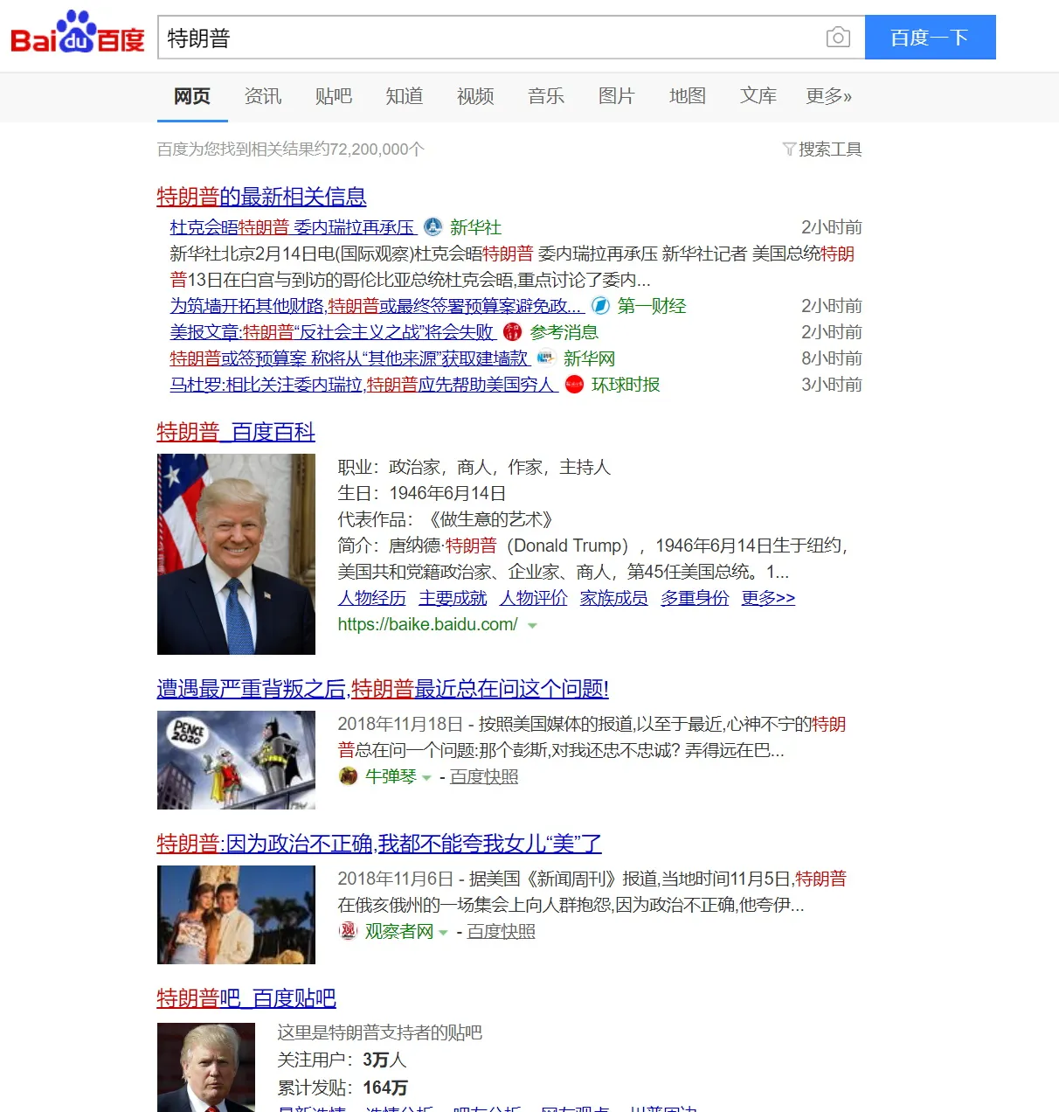Open the 视频 tab

coord(475,96)
